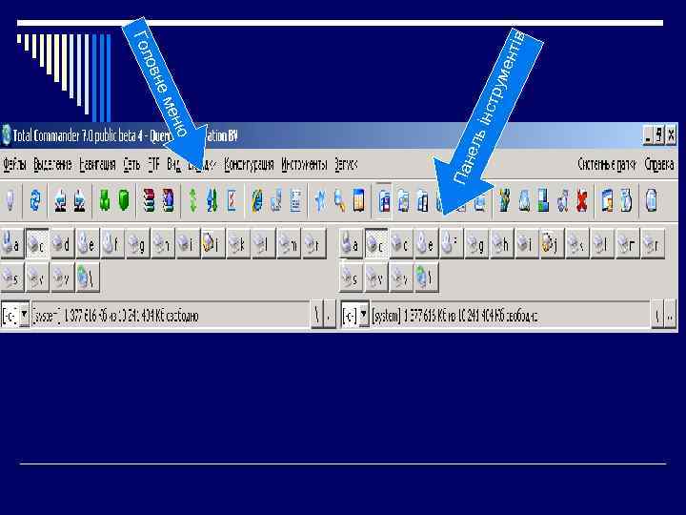The width and height of the screenshot is (686, 515).
Task: Open the Конфигурация menu
Action: 249,164
